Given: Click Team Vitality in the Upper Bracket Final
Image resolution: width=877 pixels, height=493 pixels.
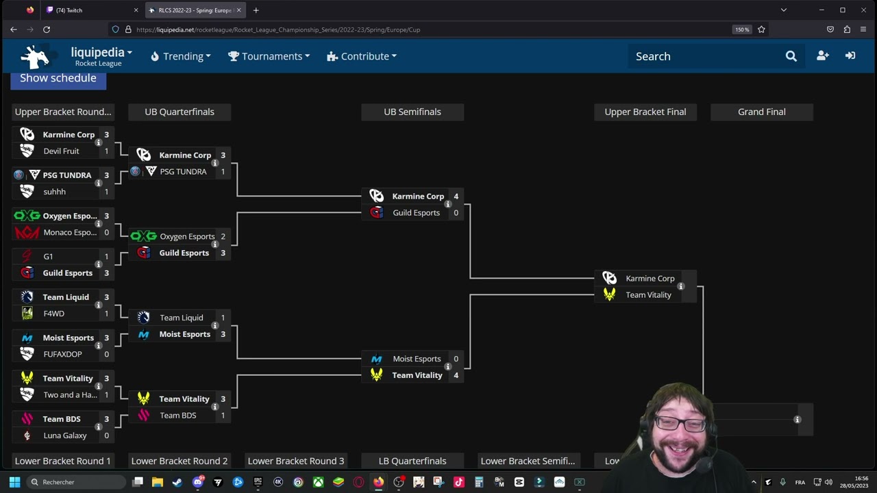Looking at the screenshot, I should tap(648, 295).
